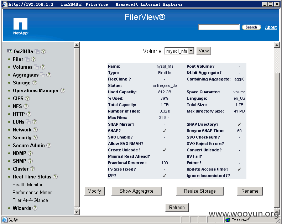Click help icon next to Storage
282x224 pixels.
click(x=35, y=83)
